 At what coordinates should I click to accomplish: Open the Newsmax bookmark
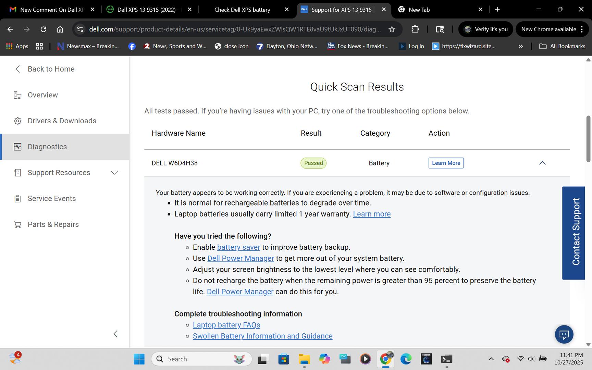click(88, 46)
